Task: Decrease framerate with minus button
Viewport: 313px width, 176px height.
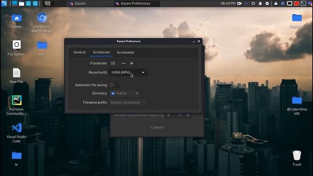Action: (124, 63)
